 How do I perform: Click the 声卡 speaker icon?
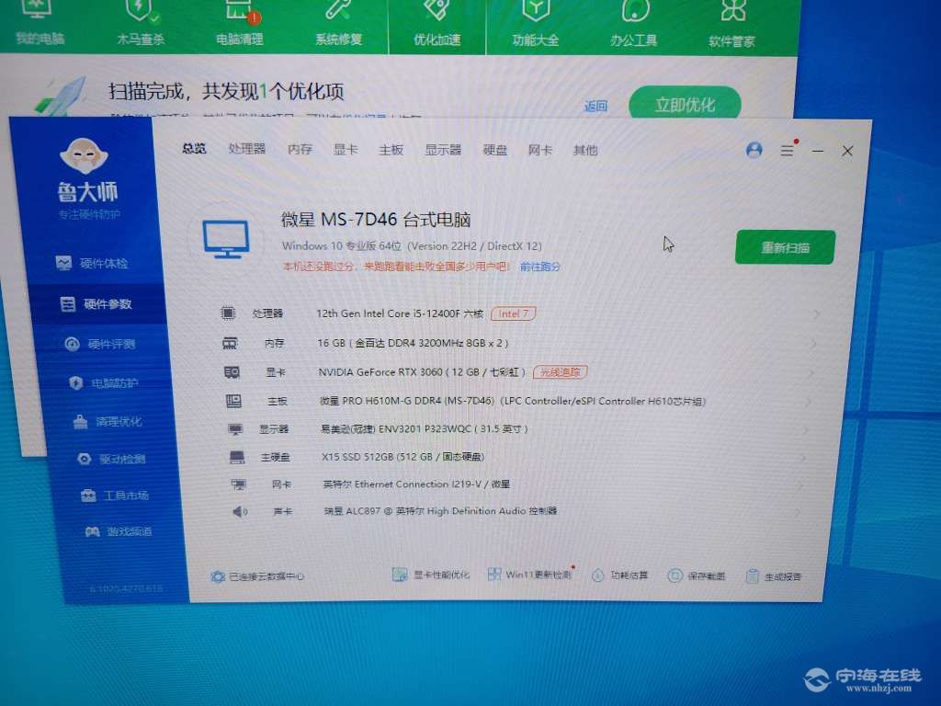240,511
